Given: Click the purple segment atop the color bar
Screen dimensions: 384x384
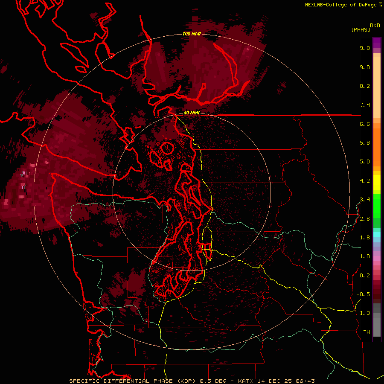Looking at the screenshot, I should click(x=377, y=43).
